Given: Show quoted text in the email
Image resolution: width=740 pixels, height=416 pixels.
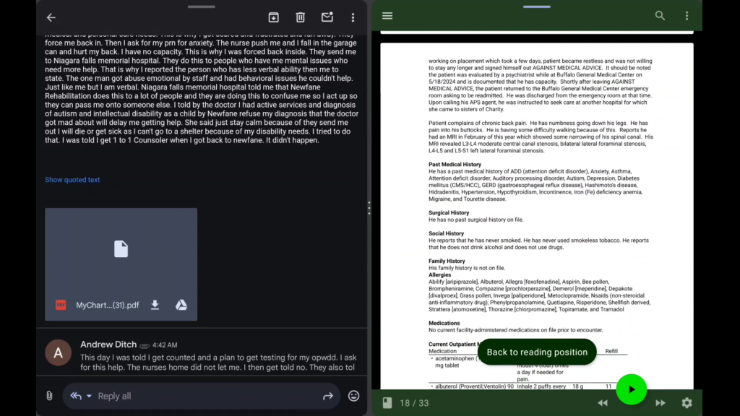Looking at the screenshot, I should 72,180.
